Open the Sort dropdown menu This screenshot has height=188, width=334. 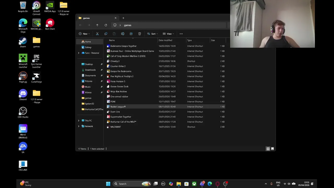[152, 34]
